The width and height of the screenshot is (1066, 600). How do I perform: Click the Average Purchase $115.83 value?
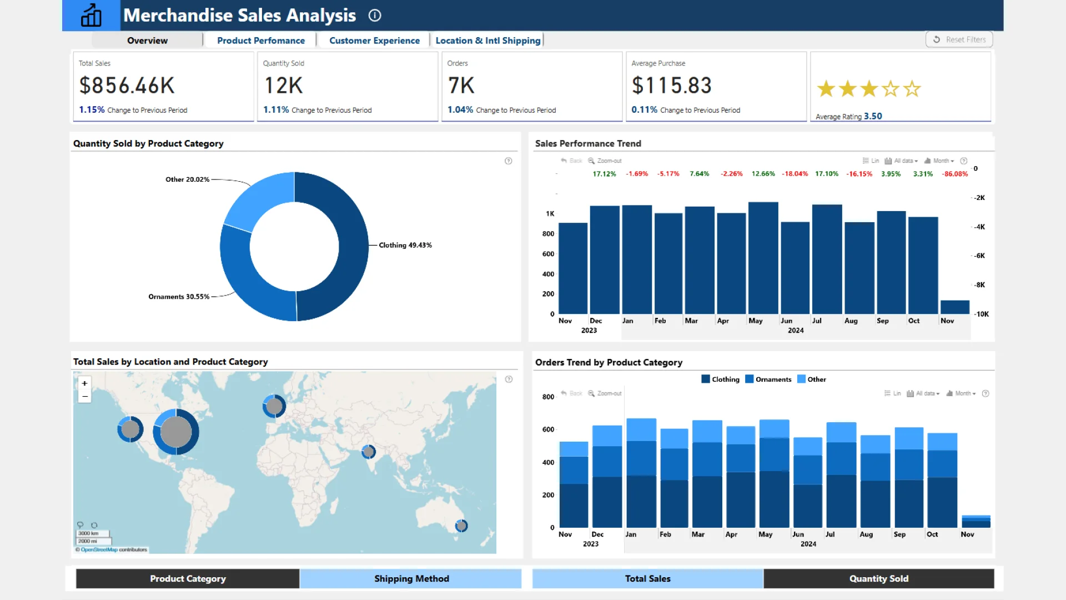click(x=671, y=86)
